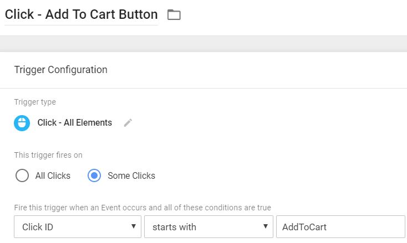Image resolution: width=407 pixels, height=243 pixels.
Task: Click the "This trigger fires on" label
Action: click(48, 155)
